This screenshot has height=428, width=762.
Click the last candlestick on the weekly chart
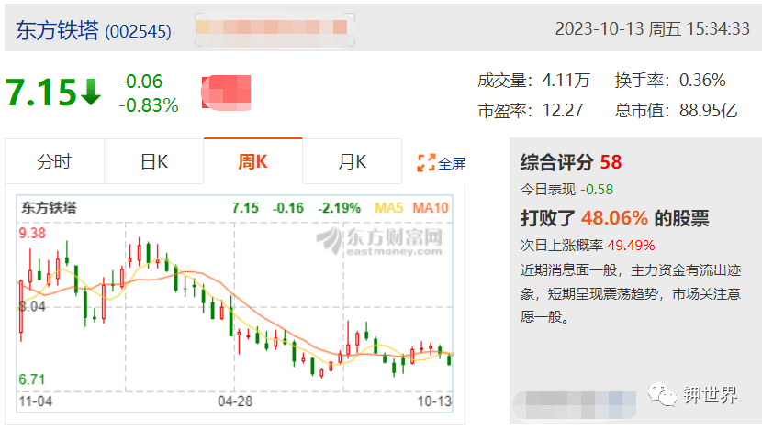click(450, 359)
